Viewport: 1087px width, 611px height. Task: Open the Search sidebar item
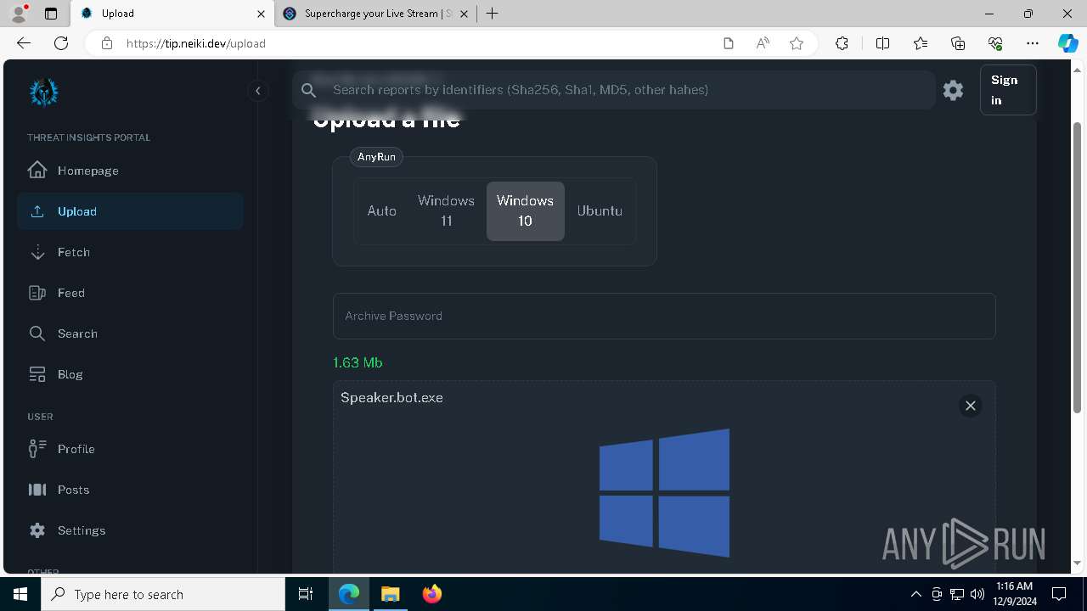coord(130,334)
